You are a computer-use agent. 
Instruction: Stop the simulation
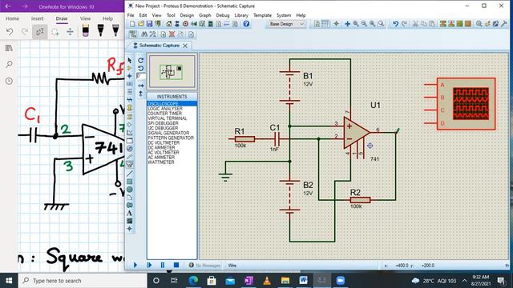coord(176,265)
